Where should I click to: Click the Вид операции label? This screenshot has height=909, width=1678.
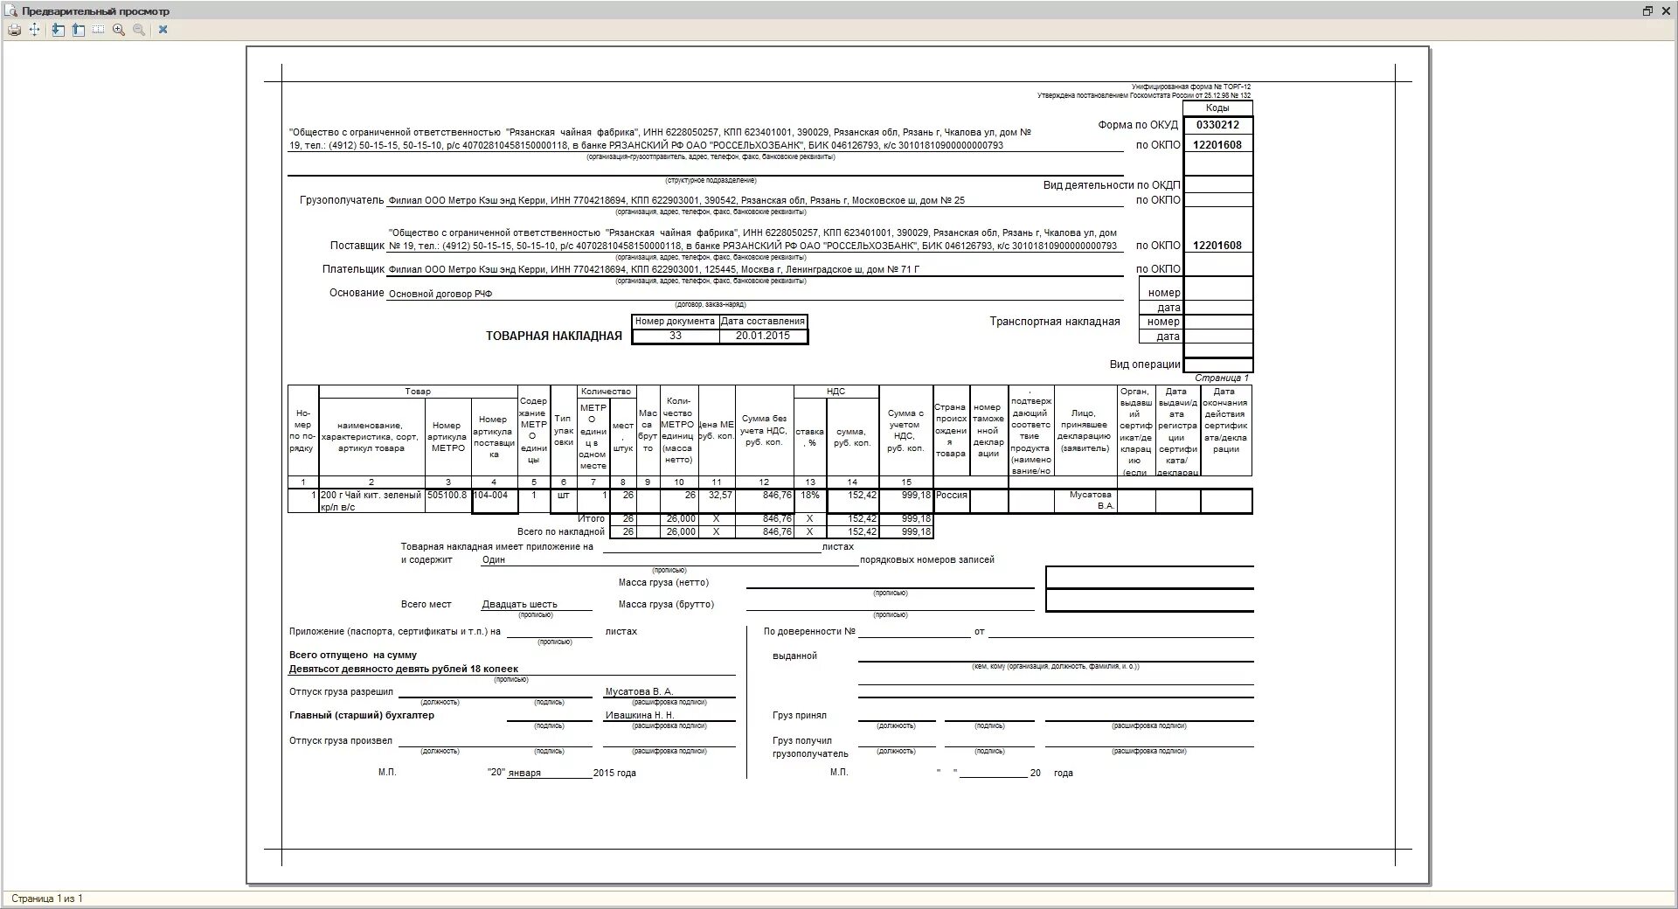(x=1145, y=364)
